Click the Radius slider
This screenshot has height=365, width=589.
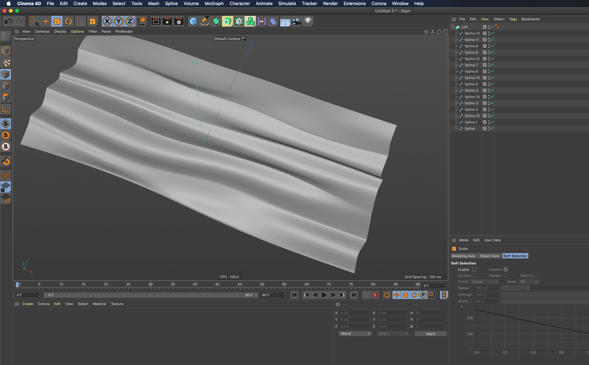pyautogui.click(x=544, y=288)
